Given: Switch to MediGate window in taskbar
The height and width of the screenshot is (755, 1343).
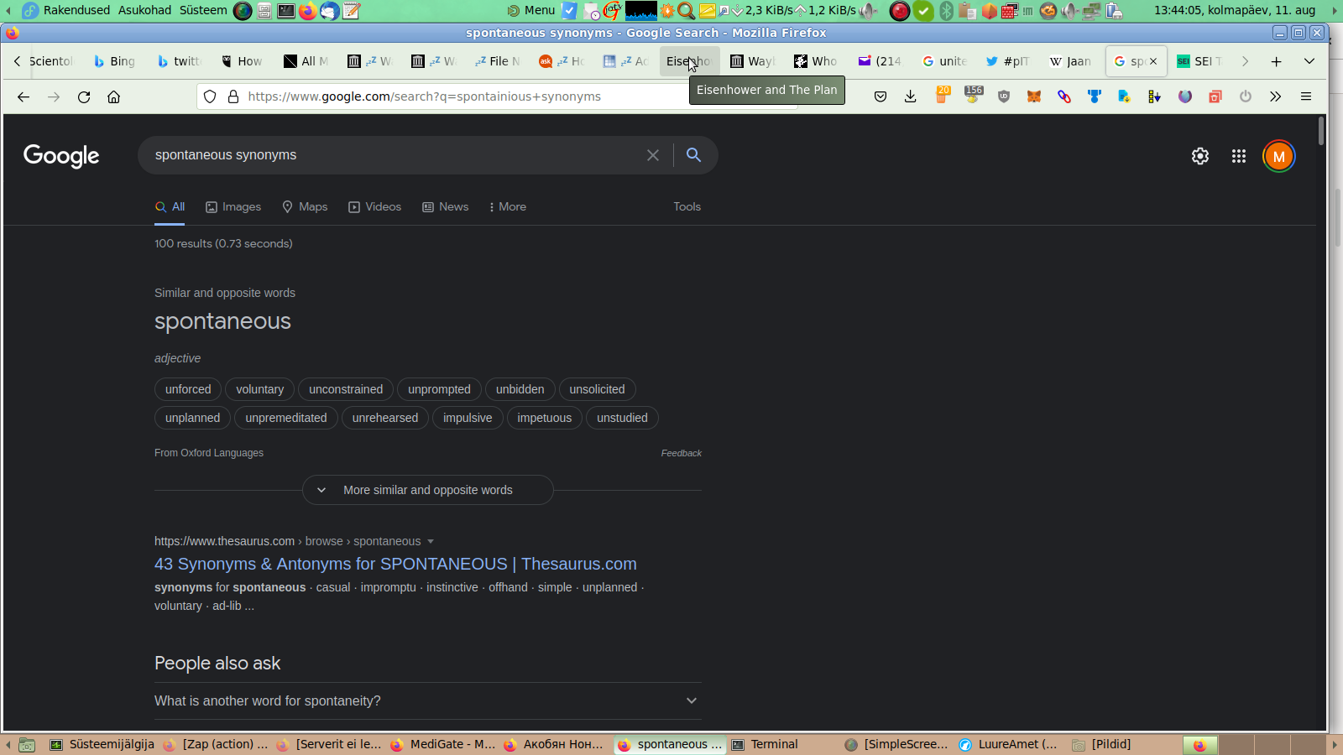Looking at the screenshot, I should [x=443, y=744].
